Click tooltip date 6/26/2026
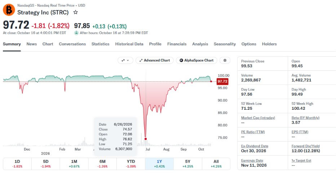Screen dimensions: 336x174 click(x=123, y=125)
